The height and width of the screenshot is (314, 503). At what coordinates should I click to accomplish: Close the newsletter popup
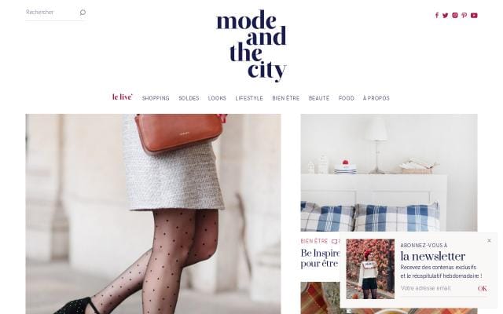click(x=489, y=240)
